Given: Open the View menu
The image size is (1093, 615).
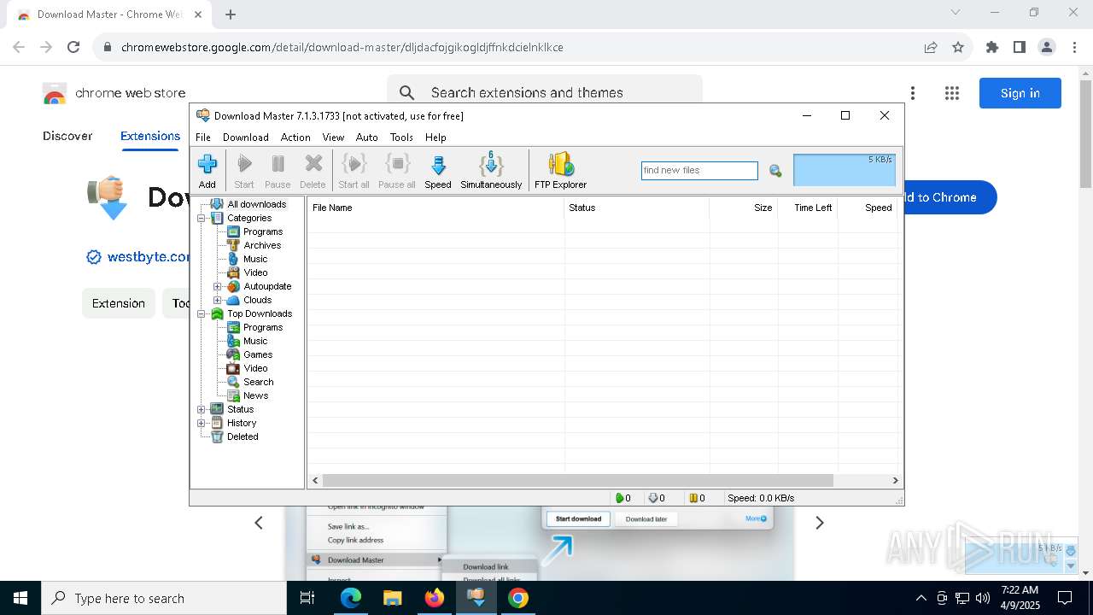Looking at the screenshot, I should [x=333, y=137].
